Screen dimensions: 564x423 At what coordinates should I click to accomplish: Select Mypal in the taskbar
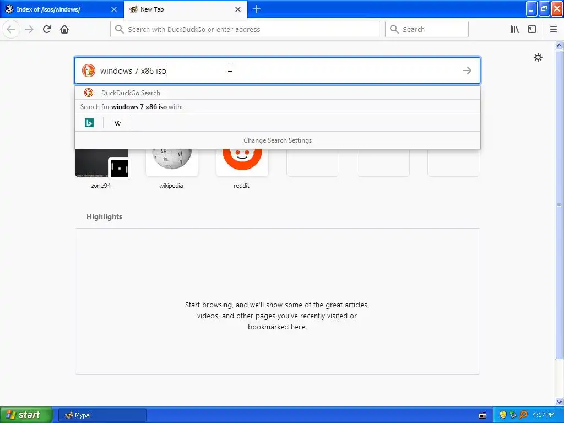coord(102,415)
